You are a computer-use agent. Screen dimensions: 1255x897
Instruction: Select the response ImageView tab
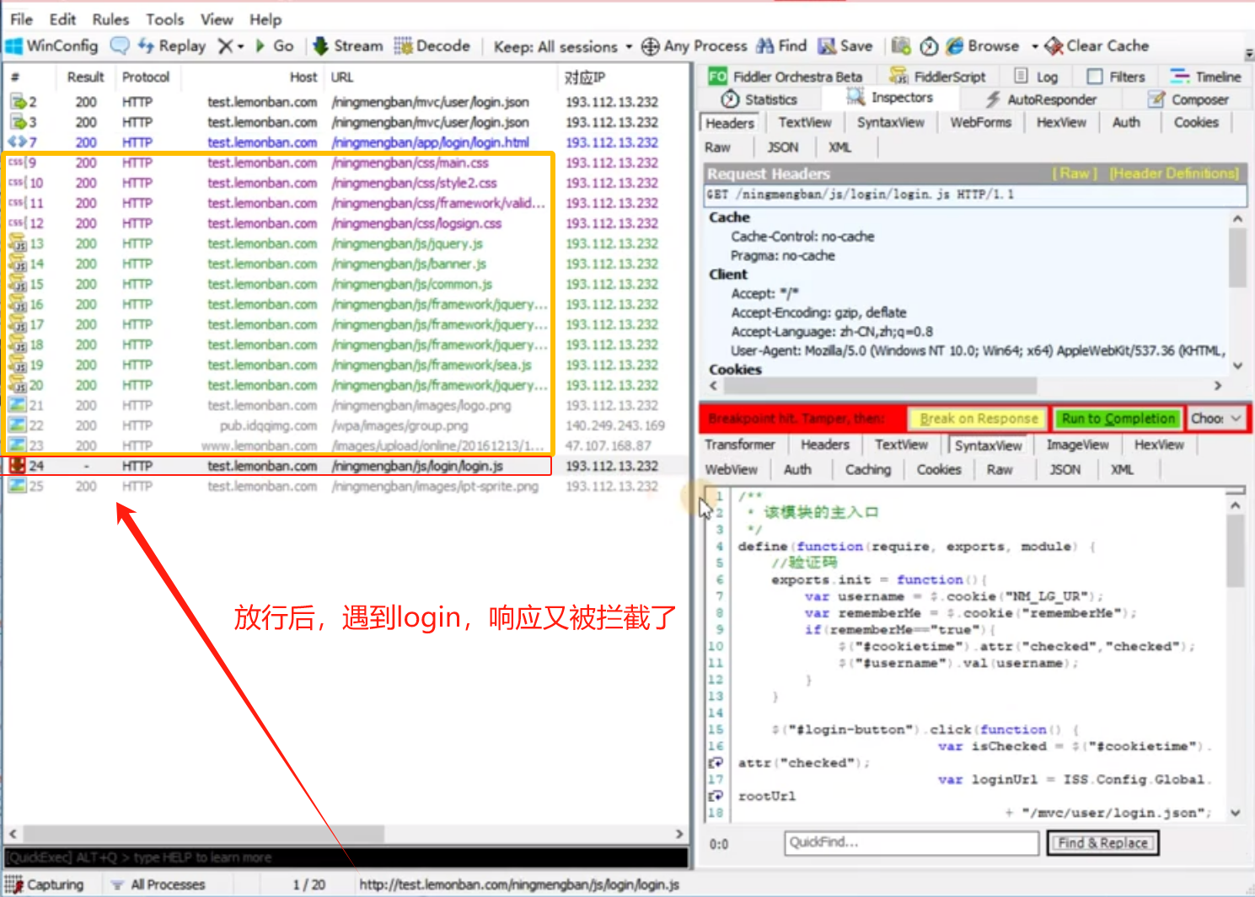pyautogui.click(x=1077, y=445)
